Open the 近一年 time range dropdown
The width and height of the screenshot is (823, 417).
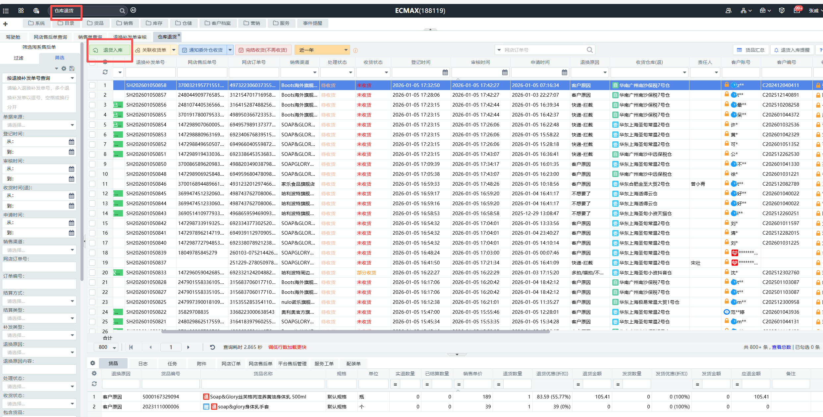pos(322,50)
